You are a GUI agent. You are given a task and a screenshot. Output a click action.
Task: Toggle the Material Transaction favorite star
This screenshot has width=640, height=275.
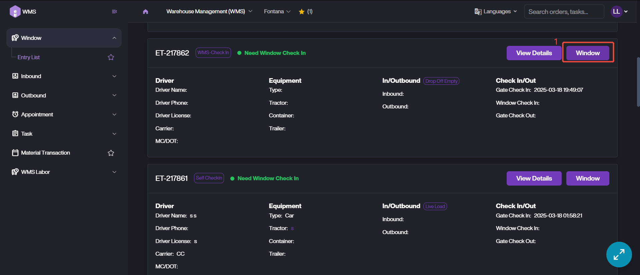(111, 153)
